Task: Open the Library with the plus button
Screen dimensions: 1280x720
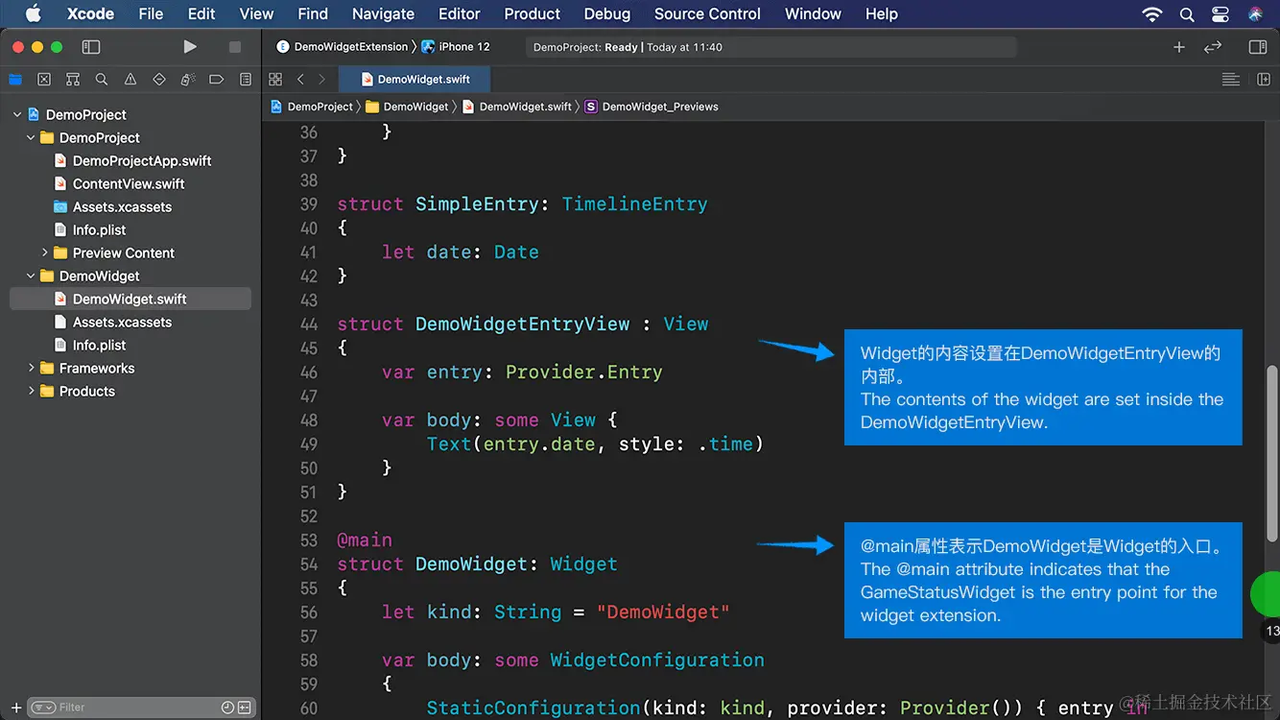Action: coord(1179,46)
